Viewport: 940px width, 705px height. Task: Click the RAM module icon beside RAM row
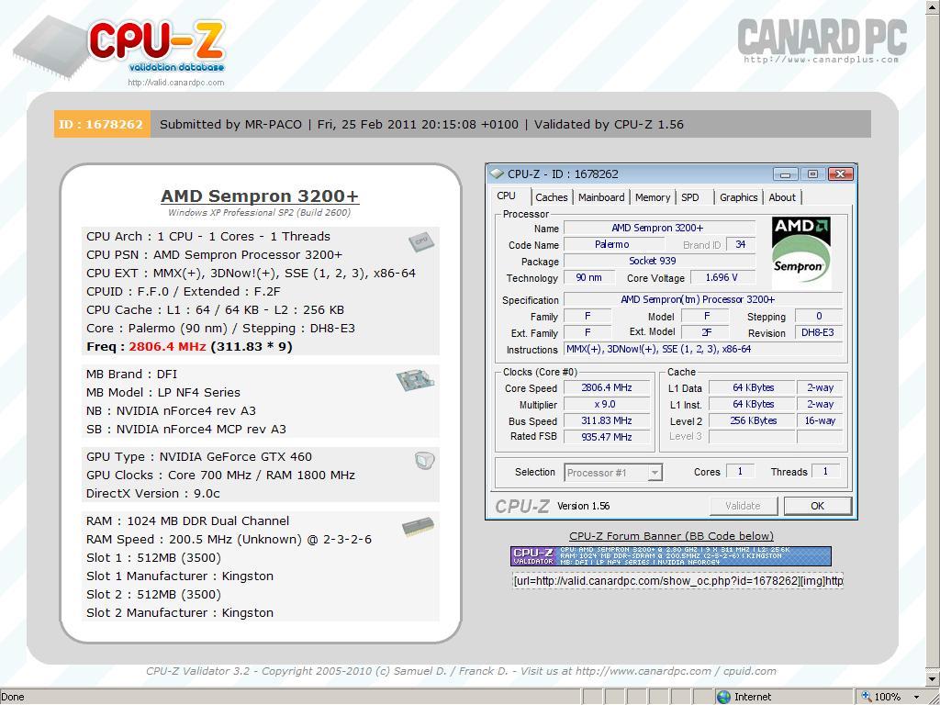pos(418,526)
